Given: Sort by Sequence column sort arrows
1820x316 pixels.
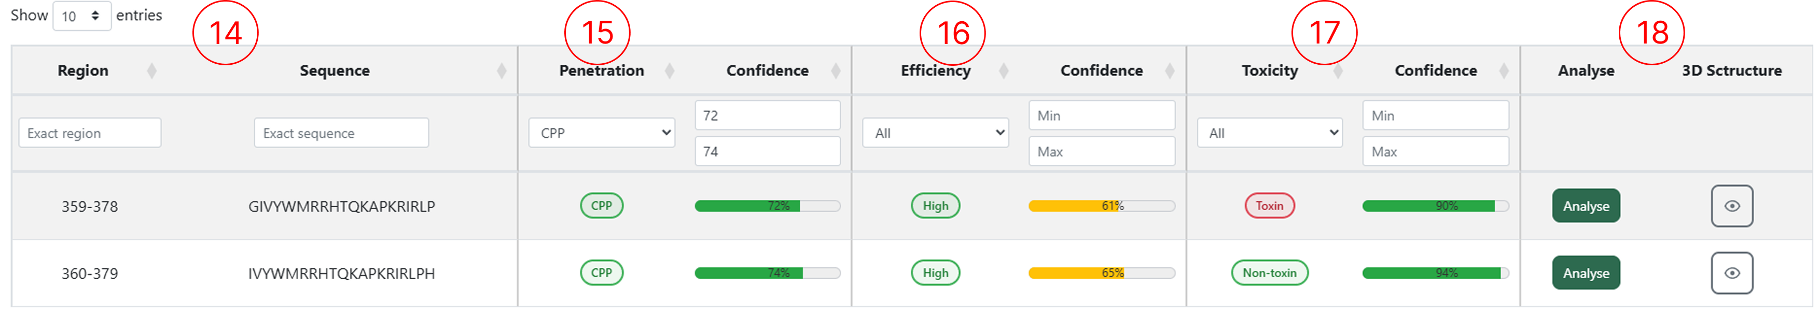Looking at the screenshot, I should pyautogui.click(x=502, y=70).
